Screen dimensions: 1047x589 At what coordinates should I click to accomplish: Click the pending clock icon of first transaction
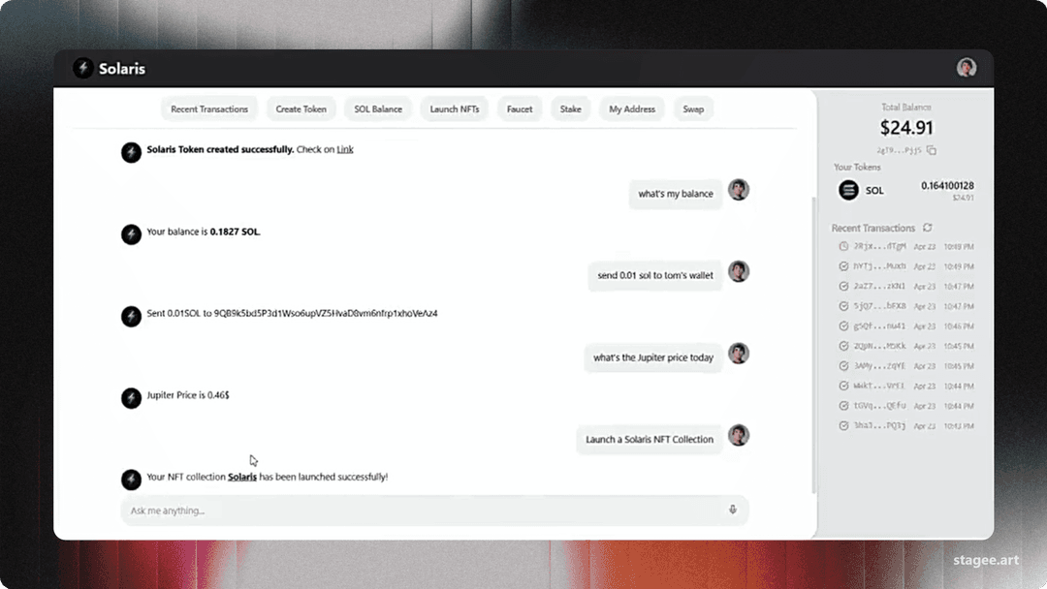click(x=843, y=246)
